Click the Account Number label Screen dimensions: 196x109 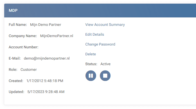pyautogui.click(x=24, y=47)
